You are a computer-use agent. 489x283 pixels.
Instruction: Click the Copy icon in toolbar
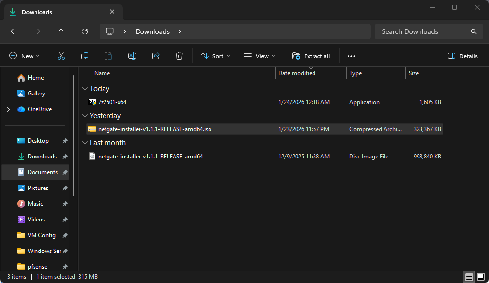click(x=85, y=56)
